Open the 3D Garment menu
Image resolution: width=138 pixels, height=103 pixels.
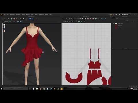pyautogui.click(x=12, y=15)
